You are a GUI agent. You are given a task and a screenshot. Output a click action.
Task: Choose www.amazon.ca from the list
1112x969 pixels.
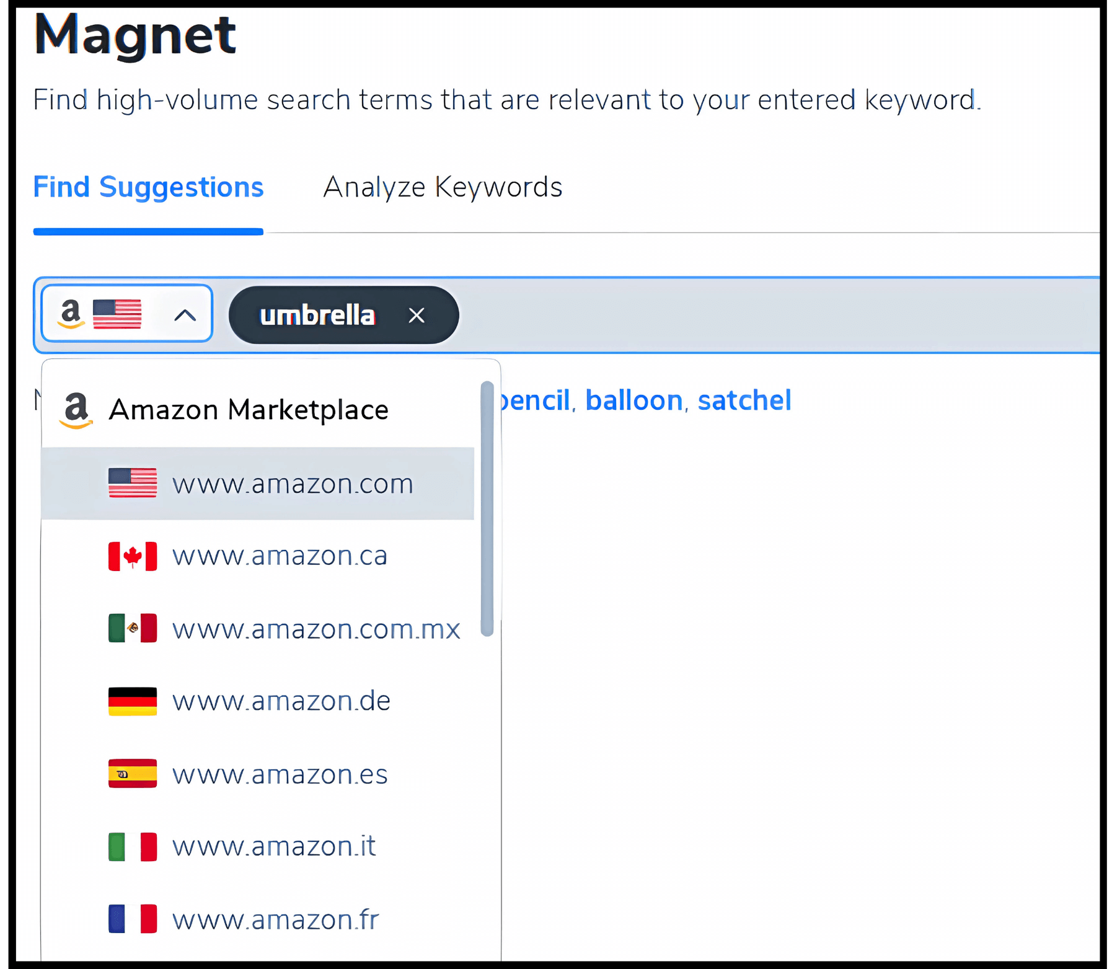(x=280, y=556)
